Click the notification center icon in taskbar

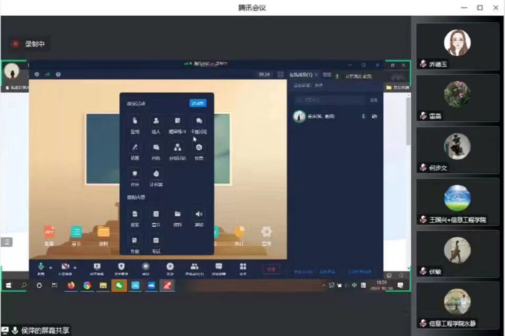pos(400,285)
